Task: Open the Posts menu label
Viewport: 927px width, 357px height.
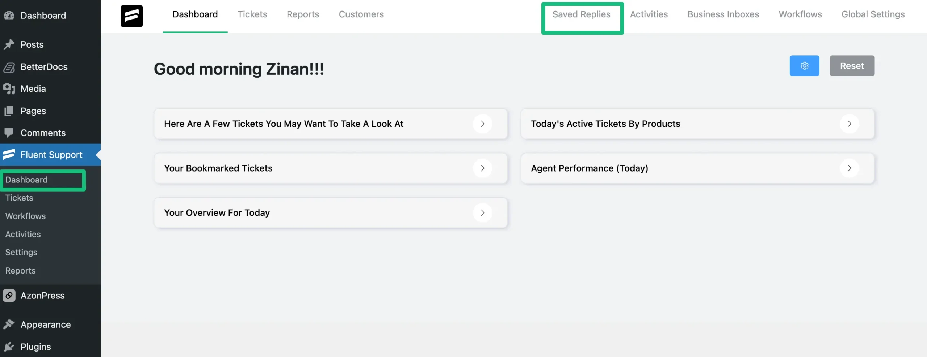Action: click(x=32, y=44)
